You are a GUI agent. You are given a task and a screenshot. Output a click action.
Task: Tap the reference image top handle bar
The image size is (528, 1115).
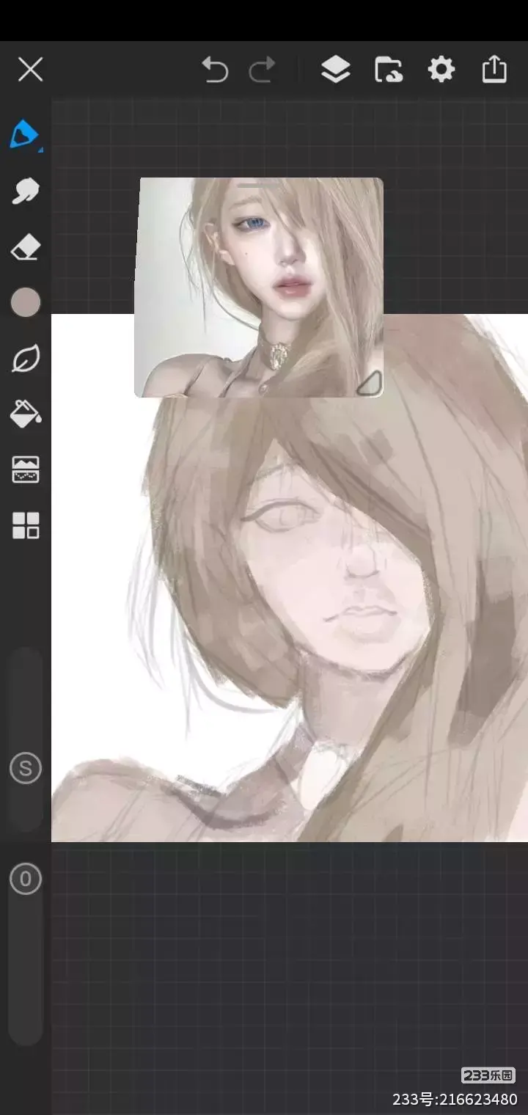pyautogui.click(x=259, y=185)
